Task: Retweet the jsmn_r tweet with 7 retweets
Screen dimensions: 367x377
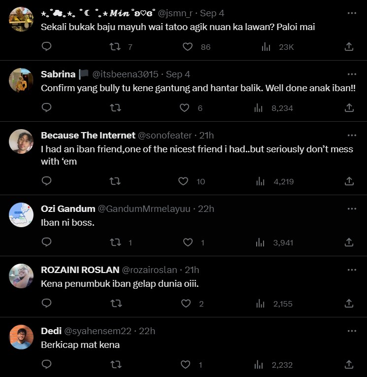Action: pos(115,47)
